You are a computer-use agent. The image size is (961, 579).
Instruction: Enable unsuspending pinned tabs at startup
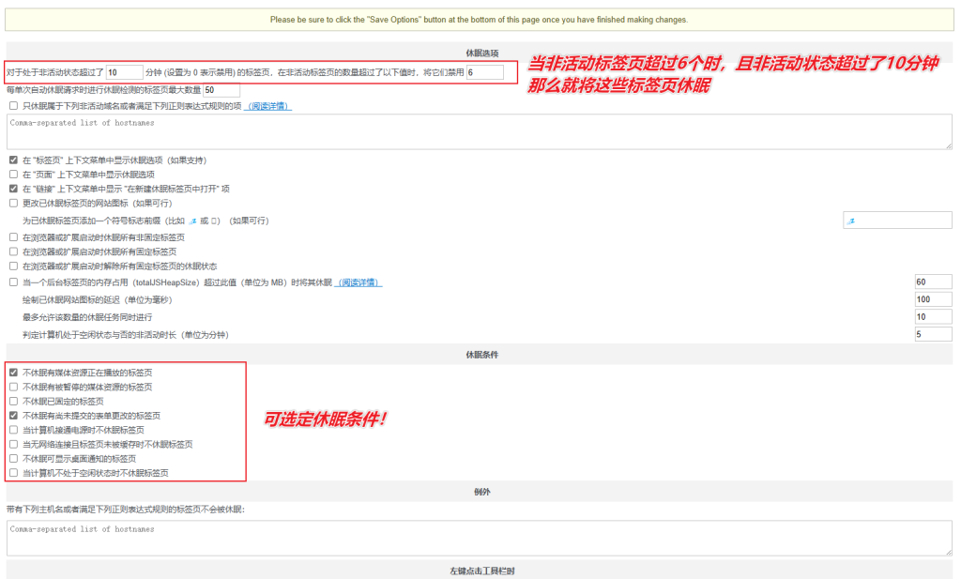pyautogui.click(x=12, y=266)
